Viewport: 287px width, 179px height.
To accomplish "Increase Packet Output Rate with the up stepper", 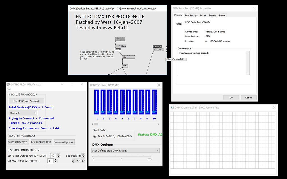I will coord(58,154).
